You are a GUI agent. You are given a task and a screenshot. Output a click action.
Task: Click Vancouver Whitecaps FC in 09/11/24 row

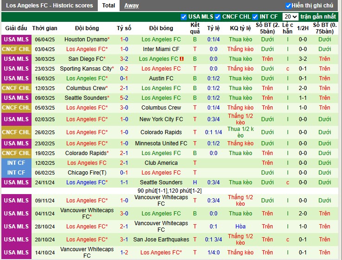[161, 201]
